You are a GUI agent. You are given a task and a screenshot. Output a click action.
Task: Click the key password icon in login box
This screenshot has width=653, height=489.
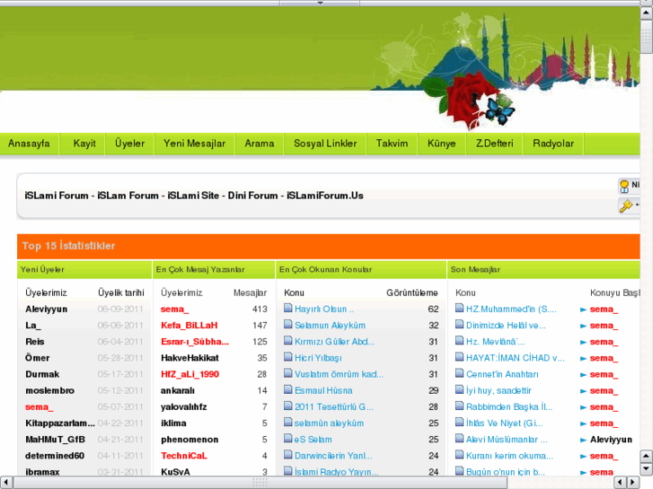[x=625, y=205]
